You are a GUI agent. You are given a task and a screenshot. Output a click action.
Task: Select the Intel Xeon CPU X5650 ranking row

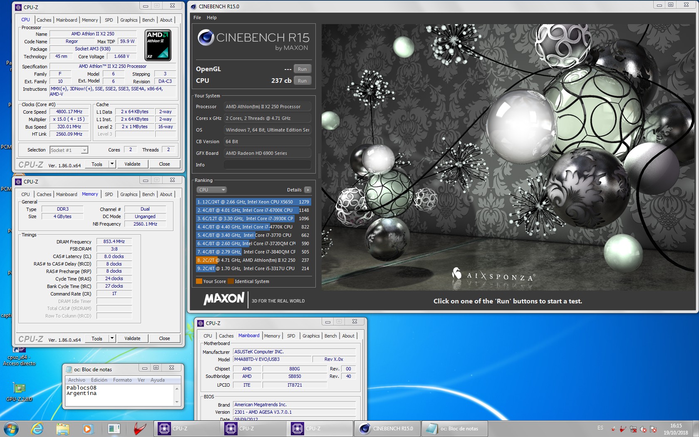point(253,202)
